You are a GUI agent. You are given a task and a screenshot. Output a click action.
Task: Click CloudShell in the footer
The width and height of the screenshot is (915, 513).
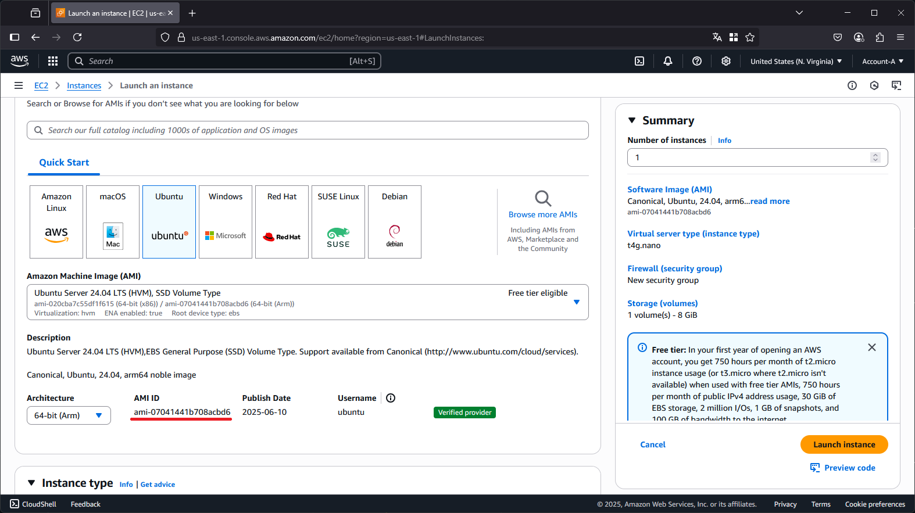[x=33, y=504]
